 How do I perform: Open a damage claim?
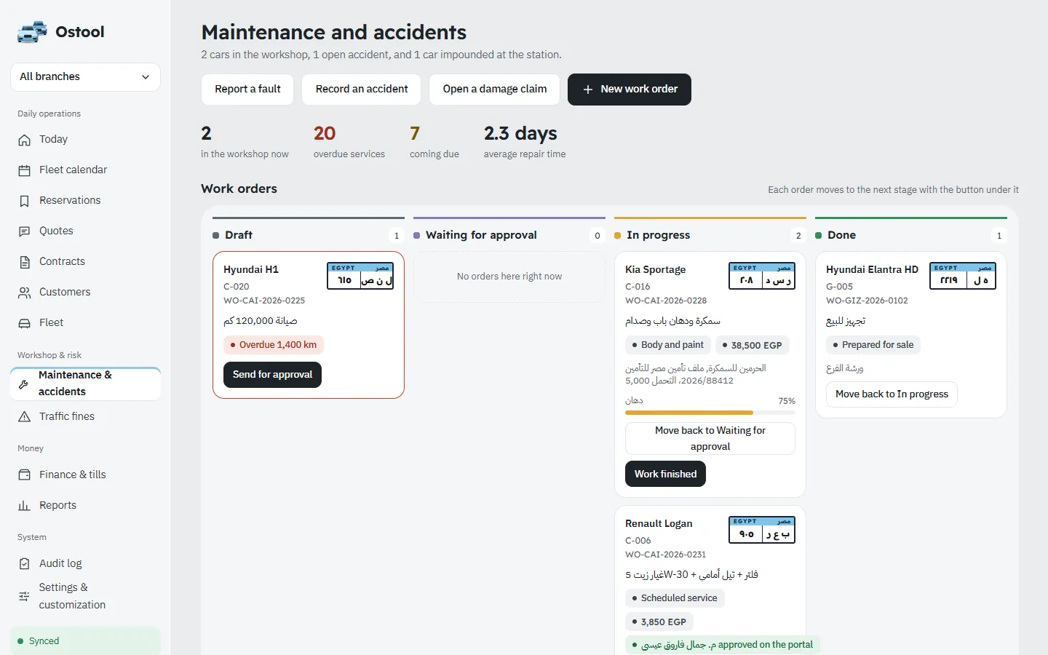click(495, 90)
